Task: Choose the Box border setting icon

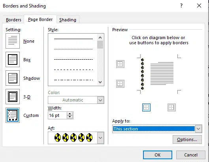Action: [x=13, y=60]
